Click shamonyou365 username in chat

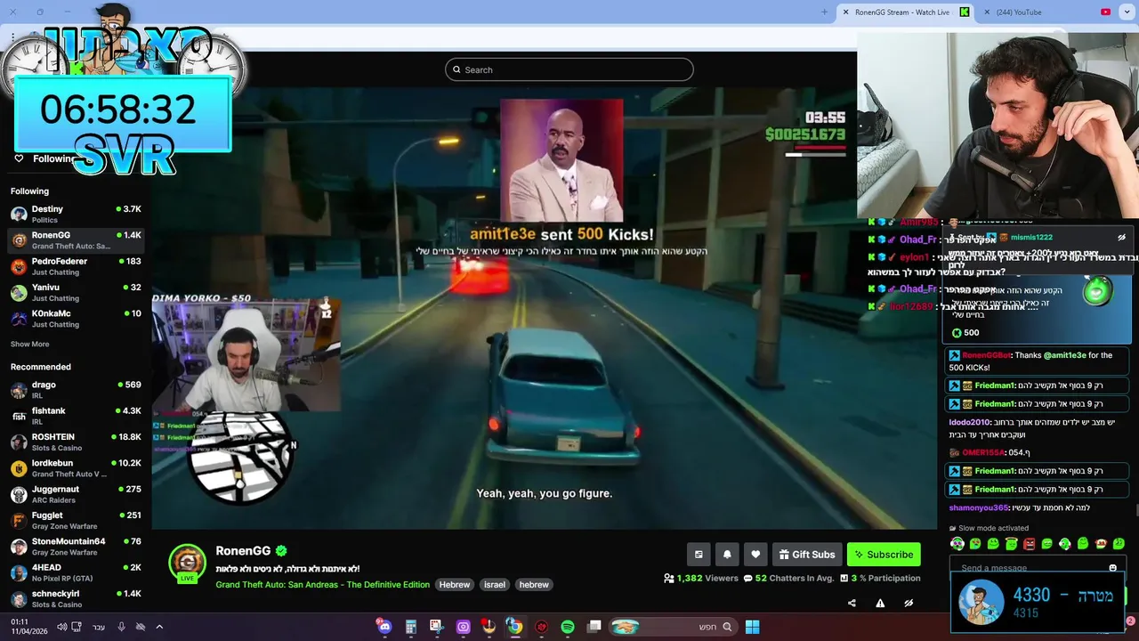click(x=978, y=507)
